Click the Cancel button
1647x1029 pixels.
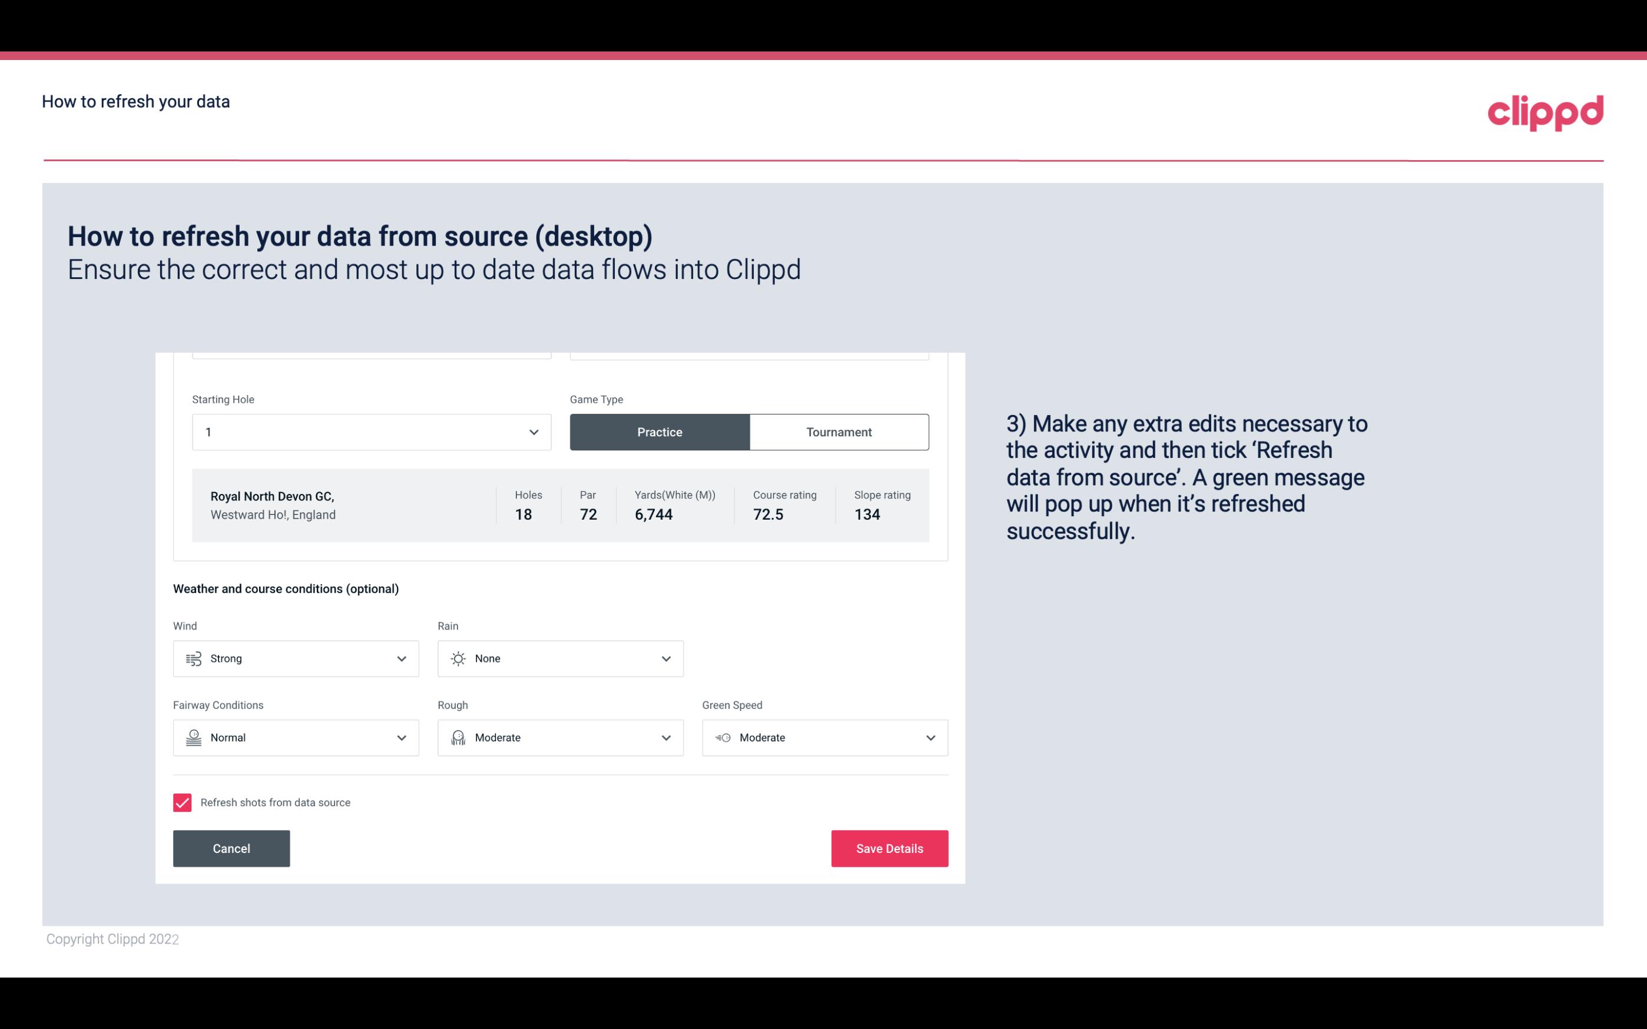coord(231,849)
